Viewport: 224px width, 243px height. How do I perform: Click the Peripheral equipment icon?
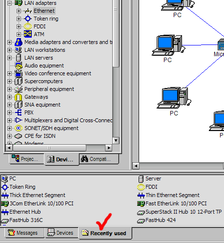coord(19,89)
